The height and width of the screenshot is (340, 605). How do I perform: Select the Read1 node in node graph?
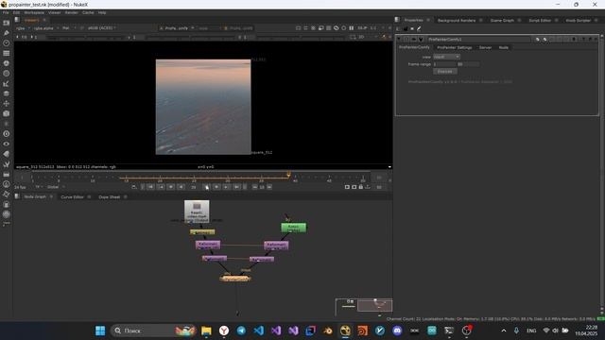[x=197, y=212]
